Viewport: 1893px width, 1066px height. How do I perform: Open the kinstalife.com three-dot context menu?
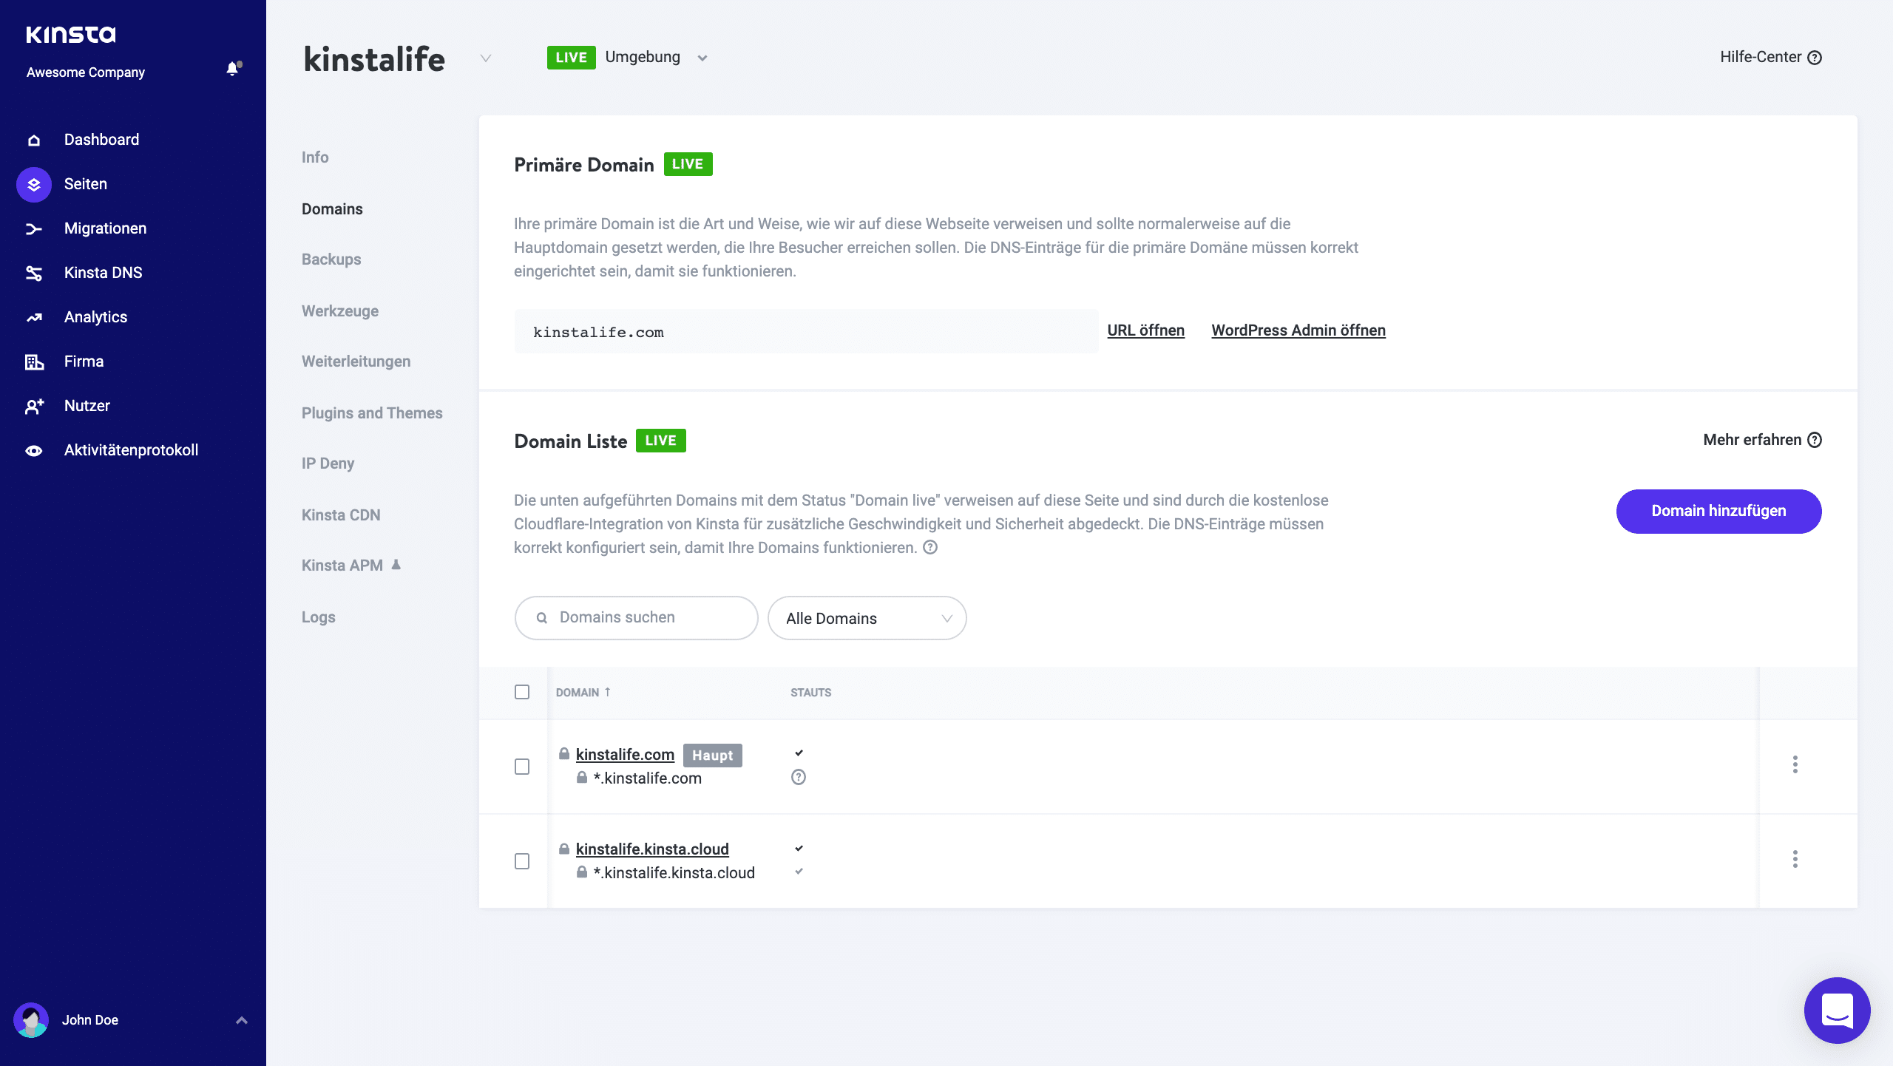click(1794, 764)
